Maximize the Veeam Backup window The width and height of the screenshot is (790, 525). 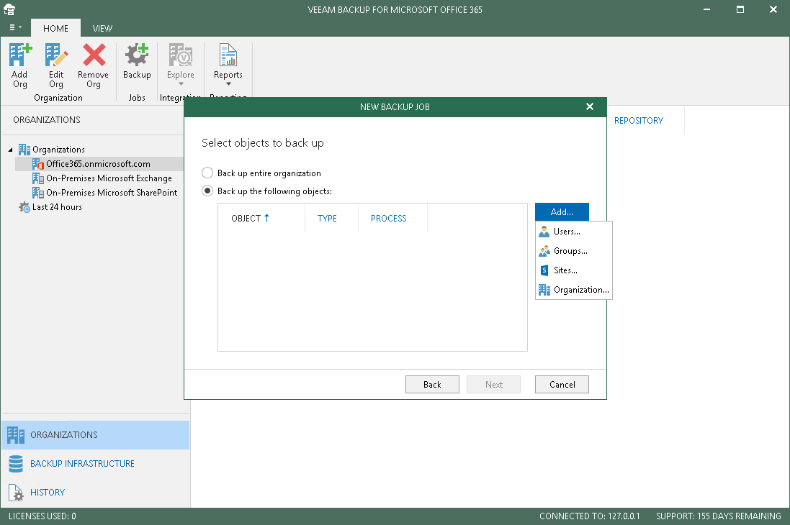(740, 9)
